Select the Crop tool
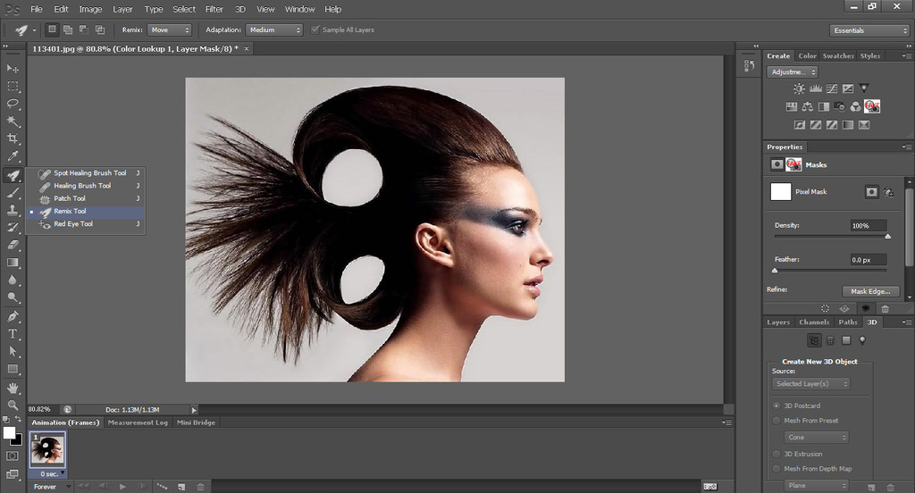Screen dimensions: 915x493 (x=13, y=138)
